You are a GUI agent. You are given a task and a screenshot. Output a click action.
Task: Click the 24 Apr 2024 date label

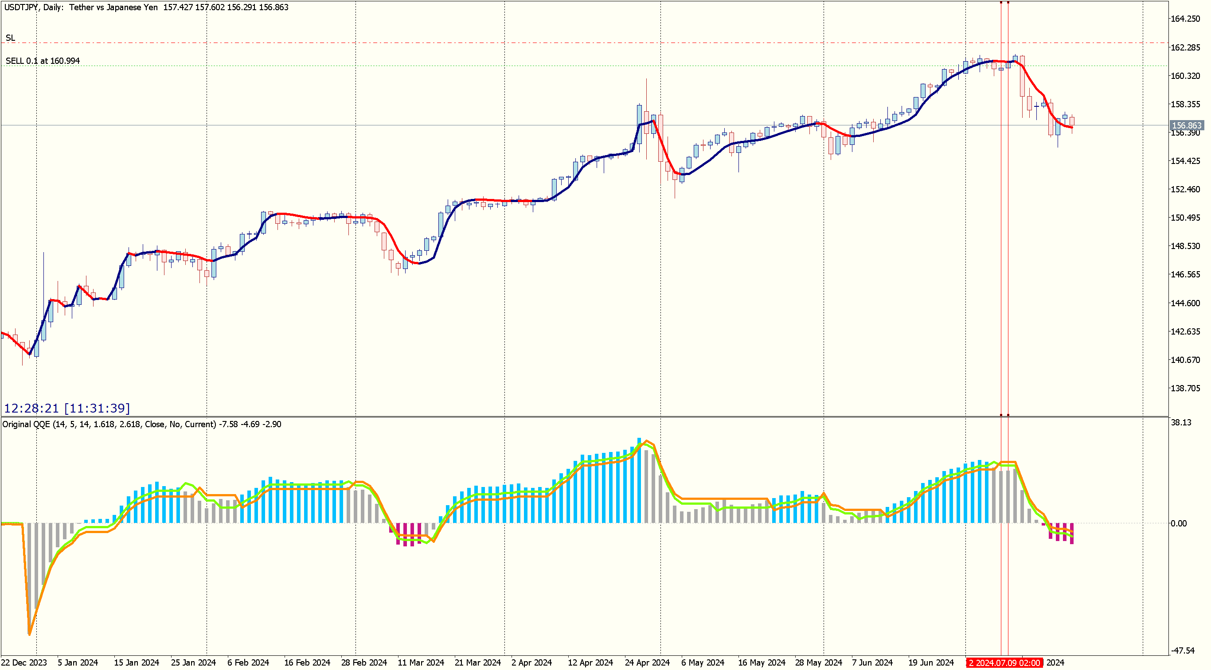pos(647,663)
